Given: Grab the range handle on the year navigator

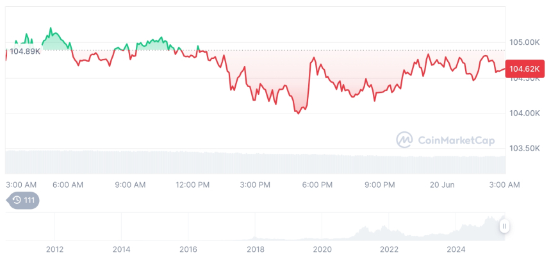Looking at the screenshot, I should [x=504, y=226].
